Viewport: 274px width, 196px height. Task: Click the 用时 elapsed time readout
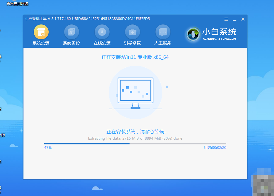pos(215,148)
